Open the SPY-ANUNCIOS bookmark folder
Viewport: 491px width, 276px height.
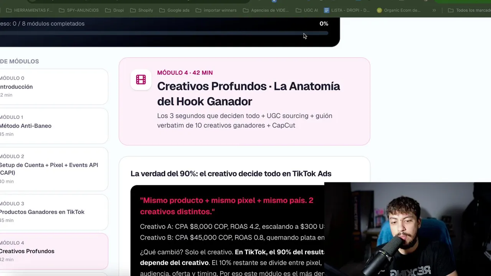tap(79, 10)
